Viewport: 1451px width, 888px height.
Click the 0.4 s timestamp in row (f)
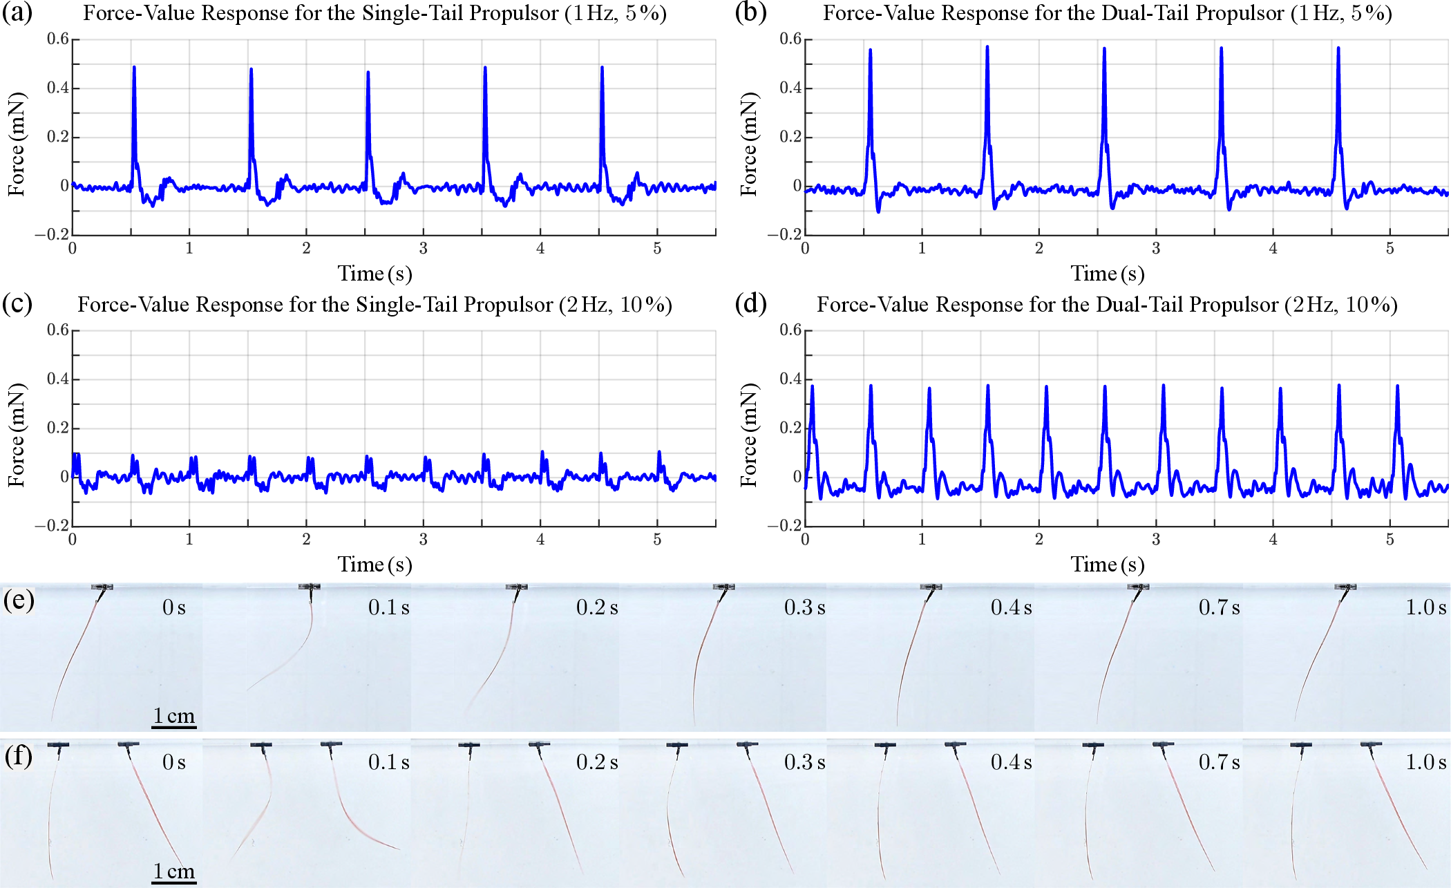tap(1011, 762)
